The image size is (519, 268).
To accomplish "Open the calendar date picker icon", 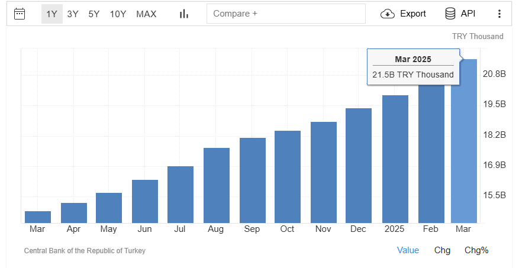I will click(20, 14).
